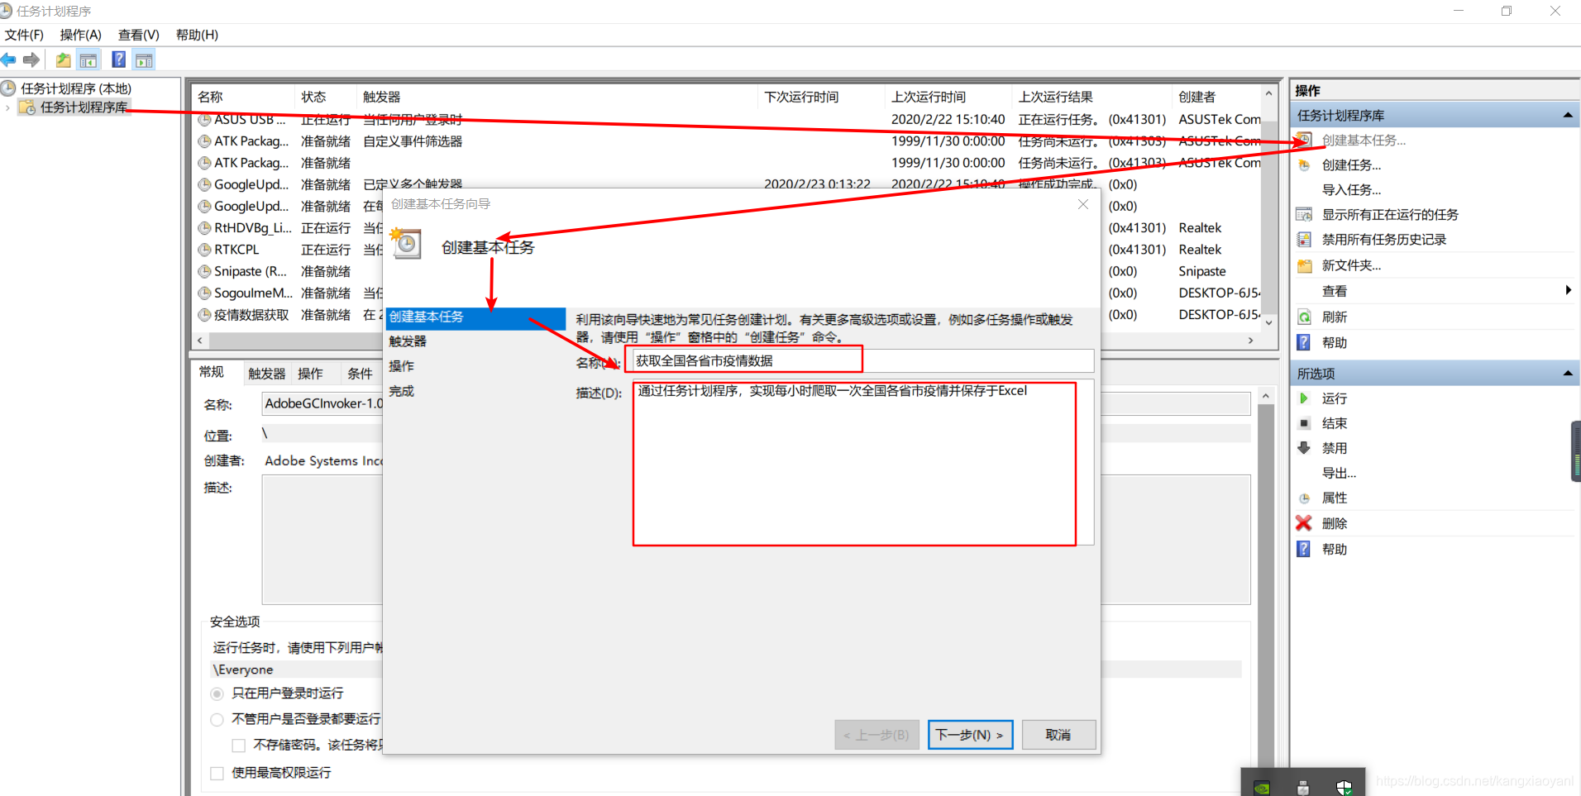The image size is (1581, 796).
Task: Click the clock icon of 疫情数据获取 task
Action: (x=204, y=315)
